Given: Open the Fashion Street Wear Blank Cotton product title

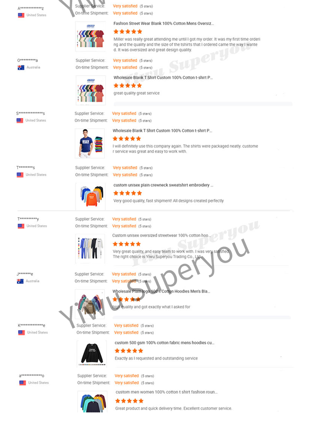Looking at the screenshot, I should 163,24.
